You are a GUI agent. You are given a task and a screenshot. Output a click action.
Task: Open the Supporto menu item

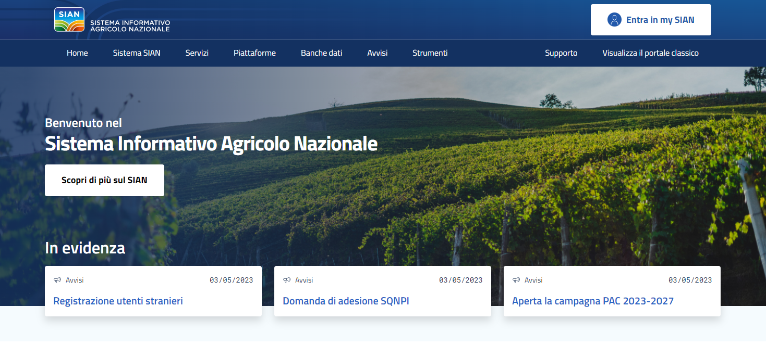click(561, 53)
